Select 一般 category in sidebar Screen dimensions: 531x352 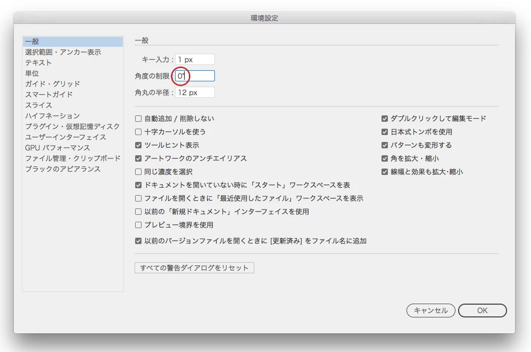point(73,41)
